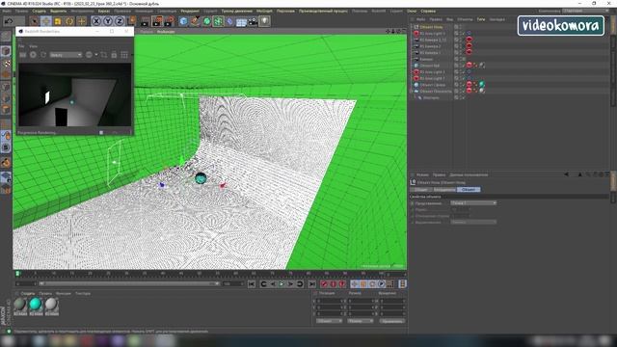
Task: Click the coordinate system icon next to Z
Action: tap(131, 21)
